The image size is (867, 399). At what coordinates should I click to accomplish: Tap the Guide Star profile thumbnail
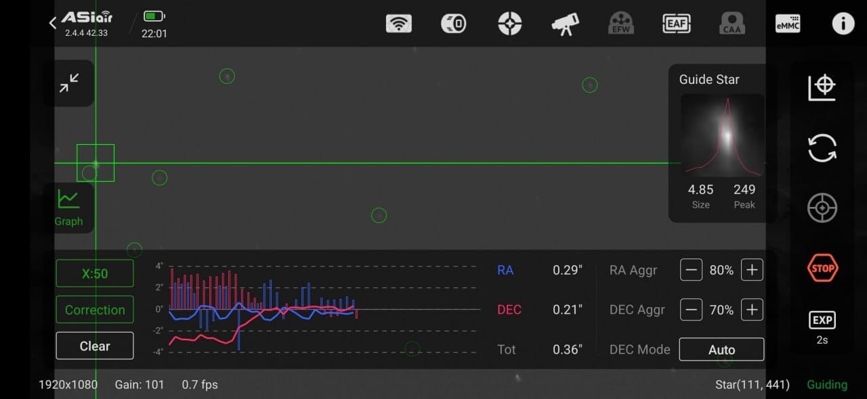723,135
